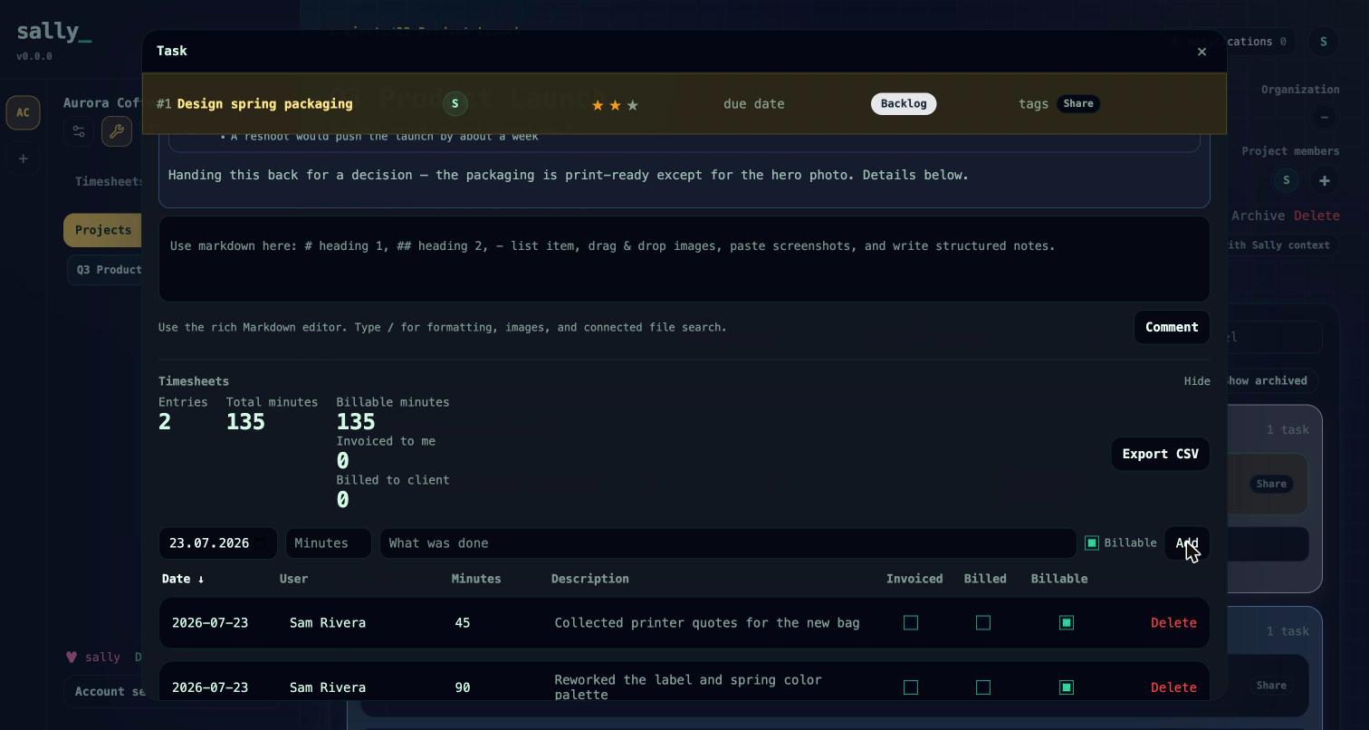Viewport: 1369px width, 730px height.
Task: Check Billed for printer quotes entry
Action: pos(983,623)
